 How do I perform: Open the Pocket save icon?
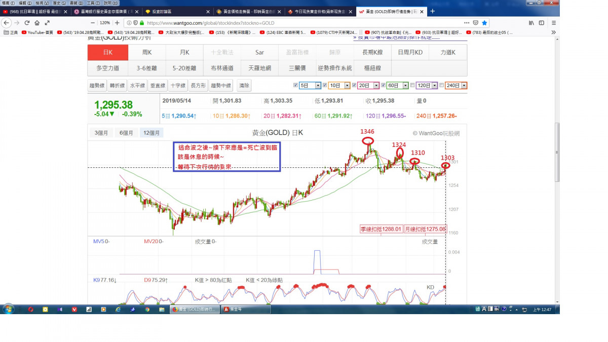[475, 23]
